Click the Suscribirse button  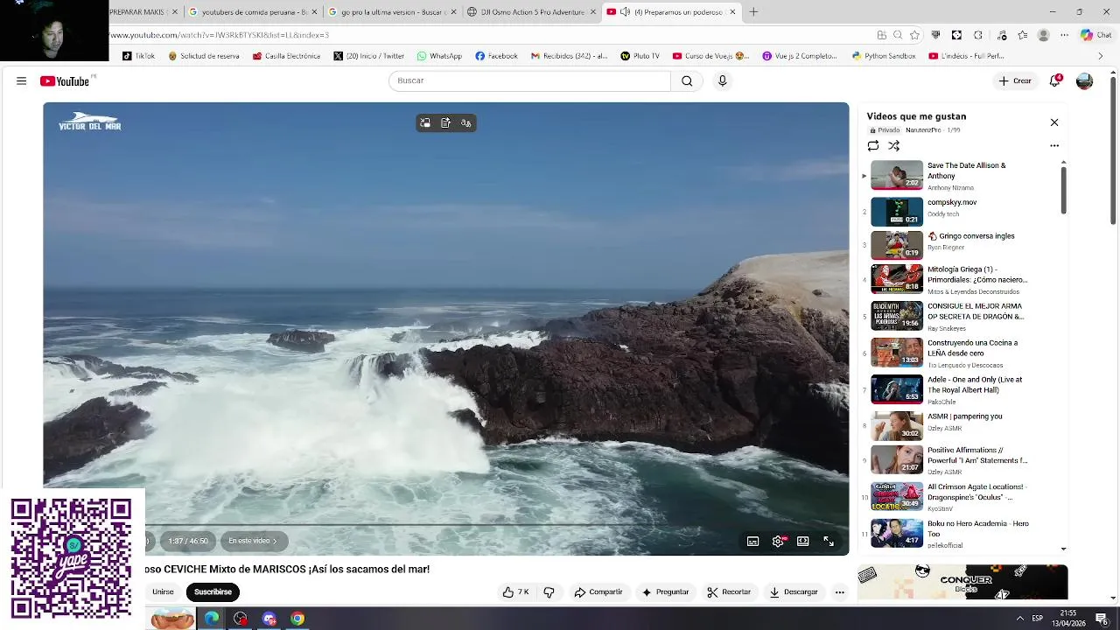(213, 592)
